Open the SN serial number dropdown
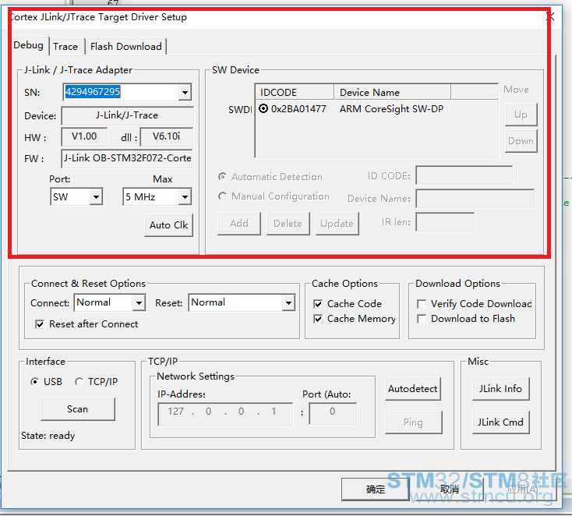 185,92
